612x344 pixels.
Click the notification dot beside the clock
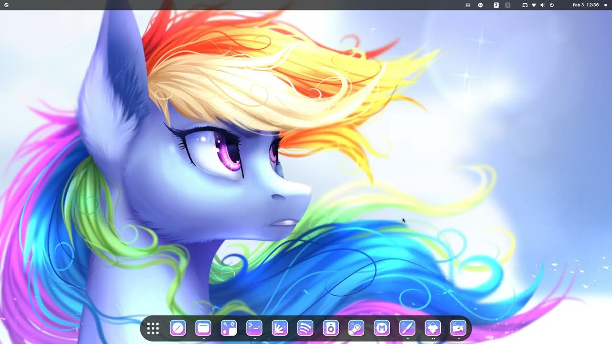(x=605, y=5)
